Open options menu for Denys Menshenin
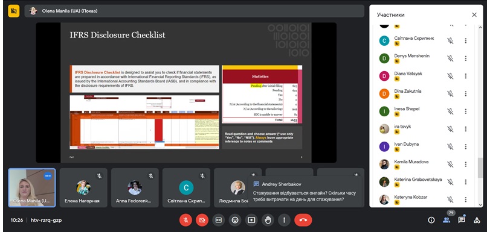Screen dimensions: 487x232 (x=466, y=58)
